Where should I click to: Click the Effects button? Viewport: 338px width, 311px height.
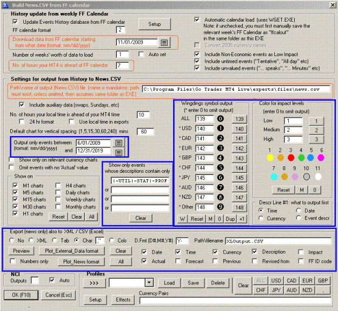click(123, 300)
